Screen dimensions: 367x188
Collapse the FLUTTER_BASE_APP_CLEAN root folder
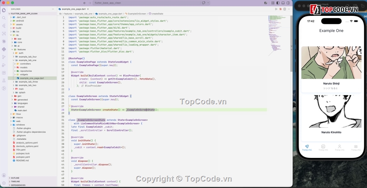tap(32, 14)
